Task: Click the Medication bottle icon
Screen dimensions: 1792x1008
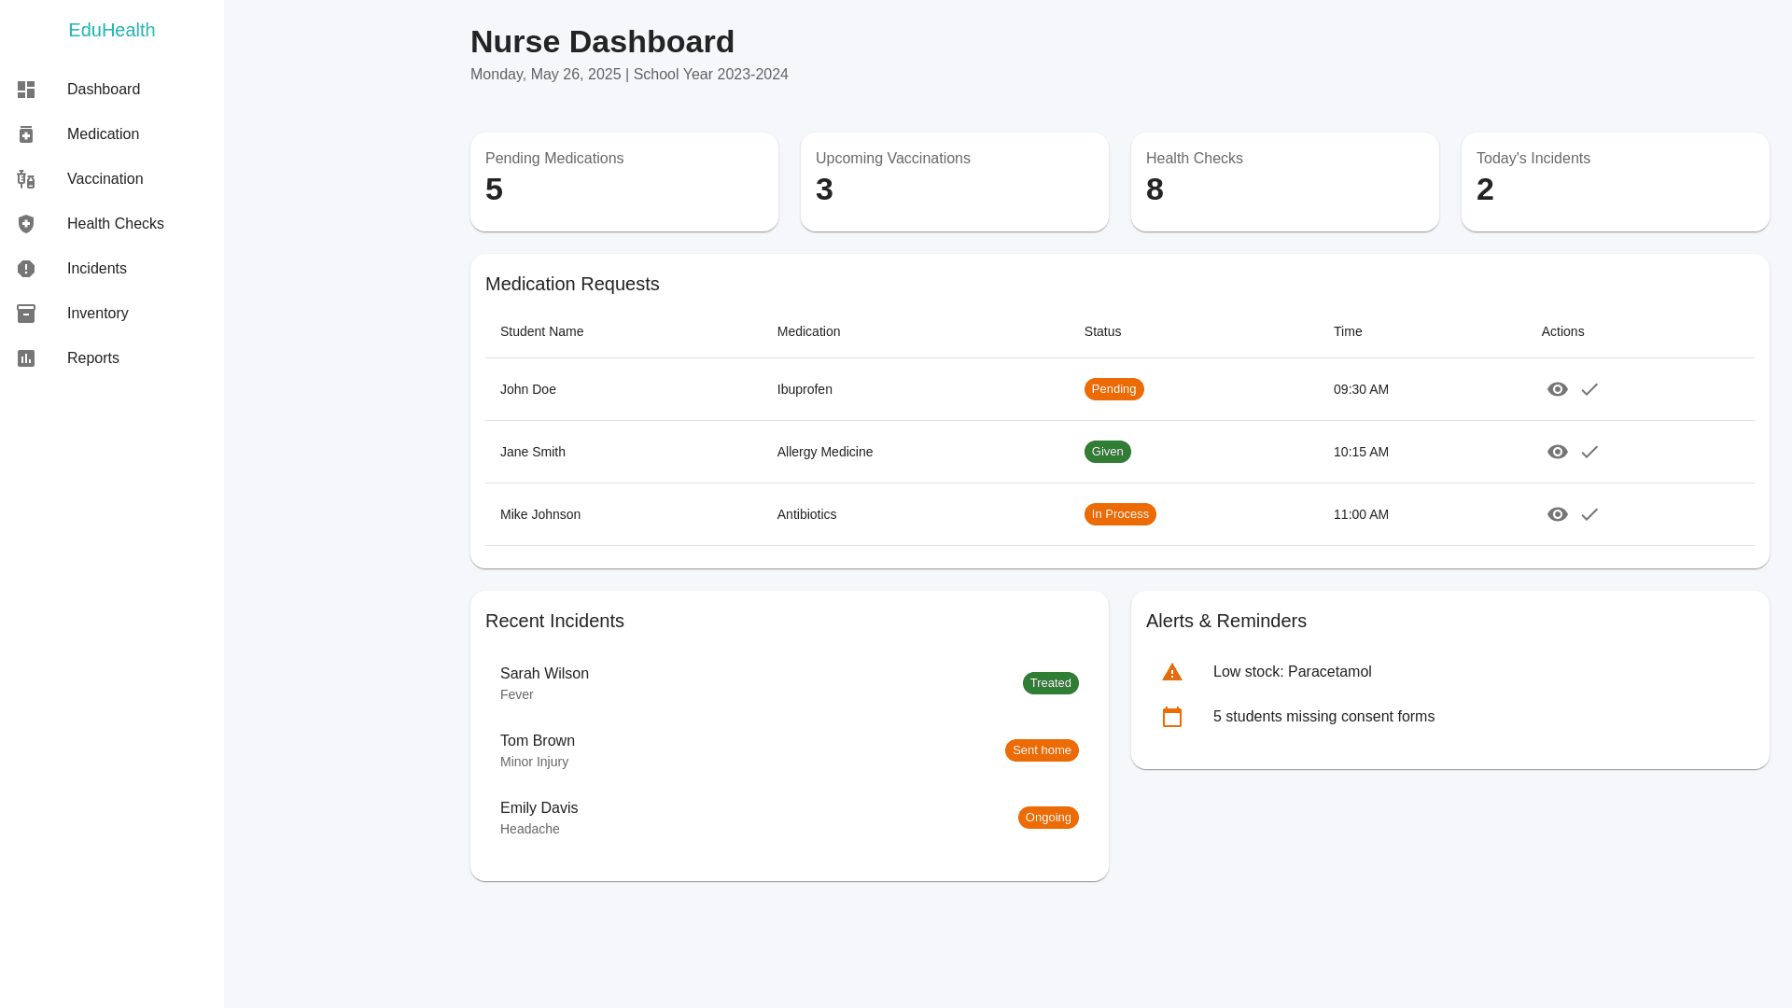Action: (26, 134)
